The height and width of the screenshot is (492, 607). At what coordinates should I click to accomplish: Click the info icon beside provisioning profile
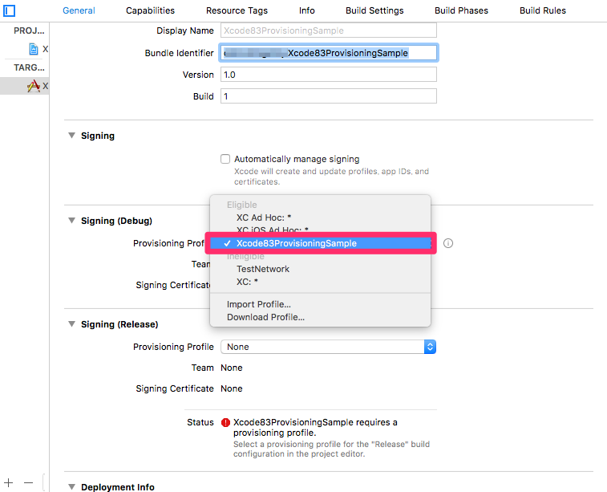[x=448, y=243]
